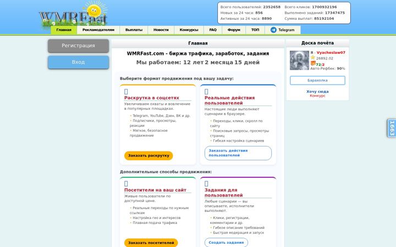Open the FAQ tab
The image size is (396, 247).
tap(213, 30)
